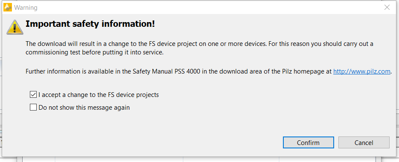Cancel the download warning dialog
Image resolution: width=399 pixels, height=162 pixels.
coord(364,142)
